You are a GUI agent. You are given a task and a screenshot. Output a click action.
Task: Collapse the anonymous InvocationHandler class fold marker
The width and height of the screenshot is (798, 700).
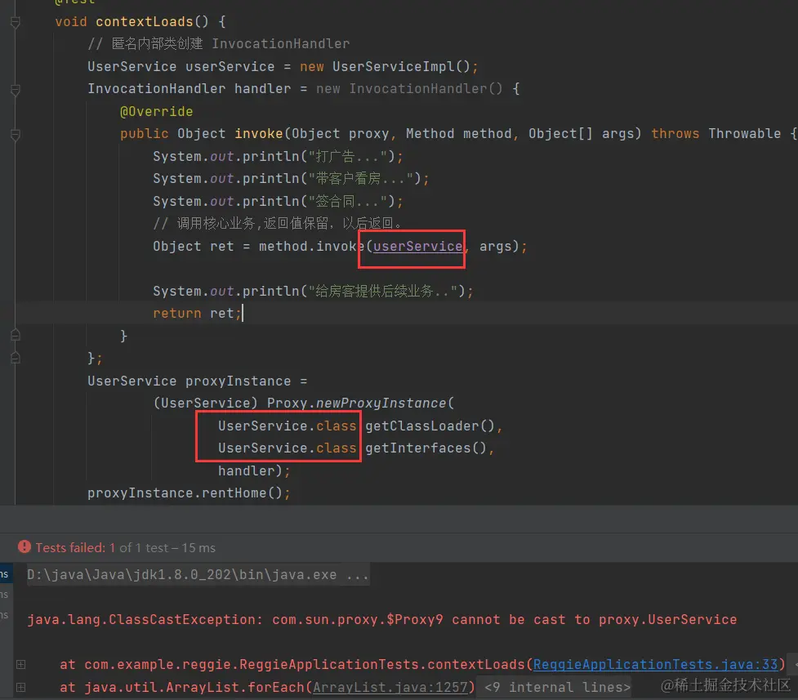[x=16, y=90]
